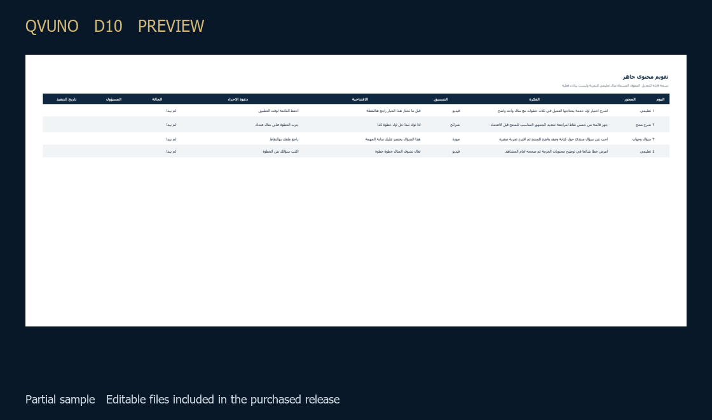Click the sheet title 'تقويم محتوى جاهز'
Screen dimensions: 712x420
coord(645,77)
